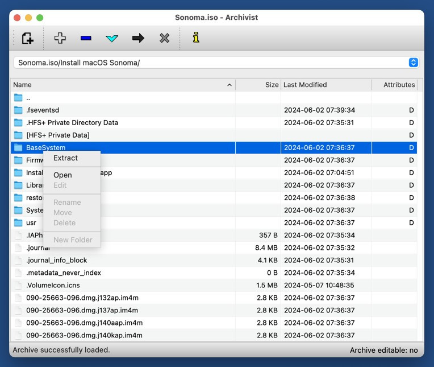Sort by the Size column header
The image size is (434, 367).
pos(258,85)
